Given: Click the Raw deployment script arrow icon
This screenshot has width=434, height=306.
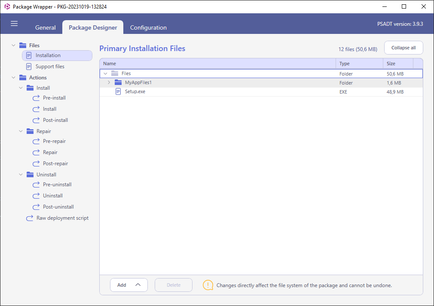Looking at the screenshot, I should pyautogui.click(x=30, y=218).
